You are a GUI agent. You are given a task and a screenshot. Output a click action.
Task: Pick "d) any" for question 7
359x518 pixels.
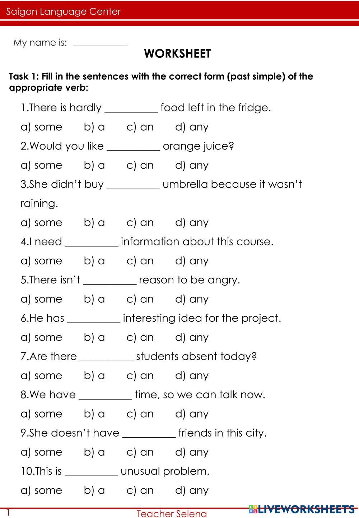(x=192, y=376)
